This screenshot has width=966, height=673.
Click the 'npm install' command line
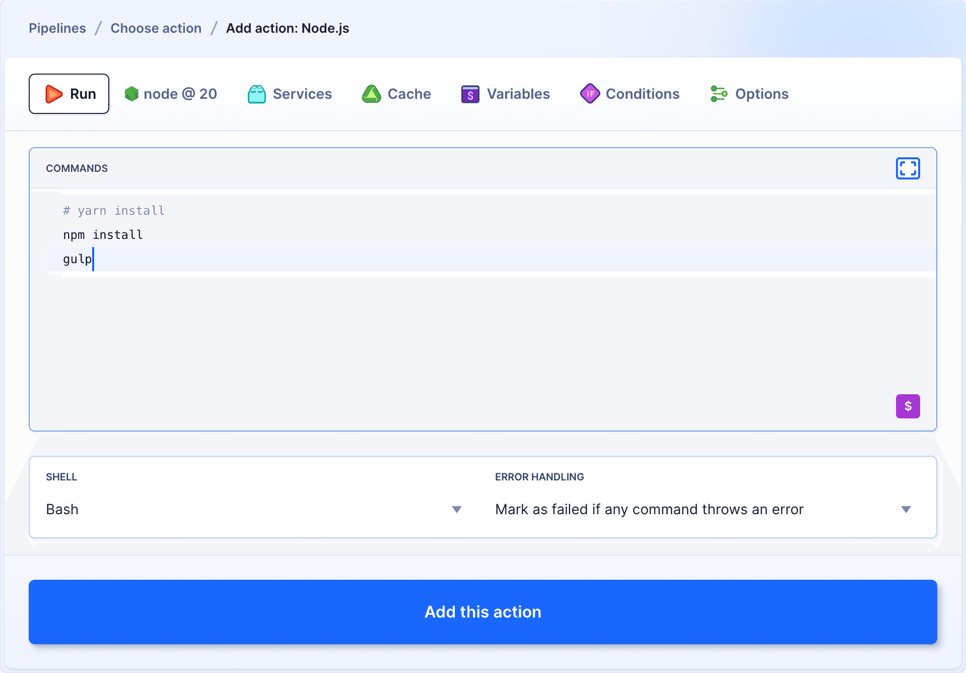pos(103,235)
